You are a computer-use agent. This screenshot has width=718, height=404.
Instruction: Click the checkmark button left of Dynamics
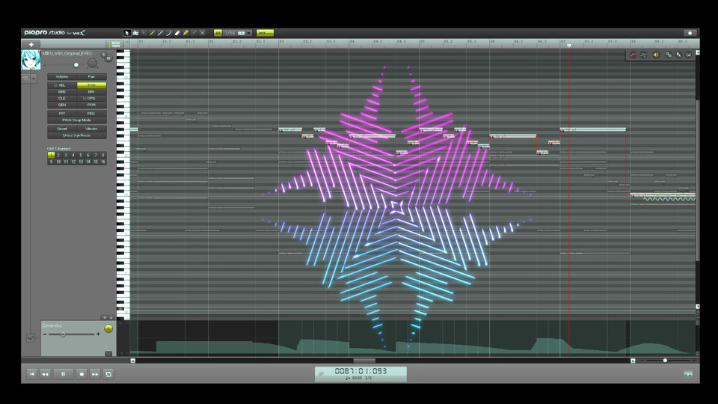tap(30, 338)
